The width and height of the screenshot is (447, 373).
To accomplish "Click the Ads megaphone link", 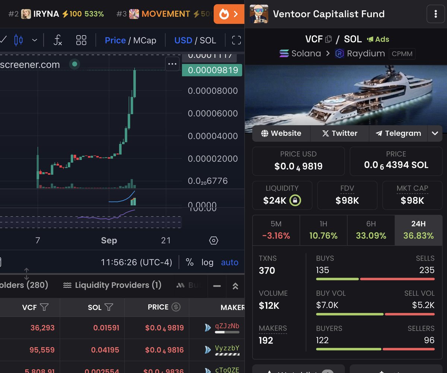I will 378,39.
